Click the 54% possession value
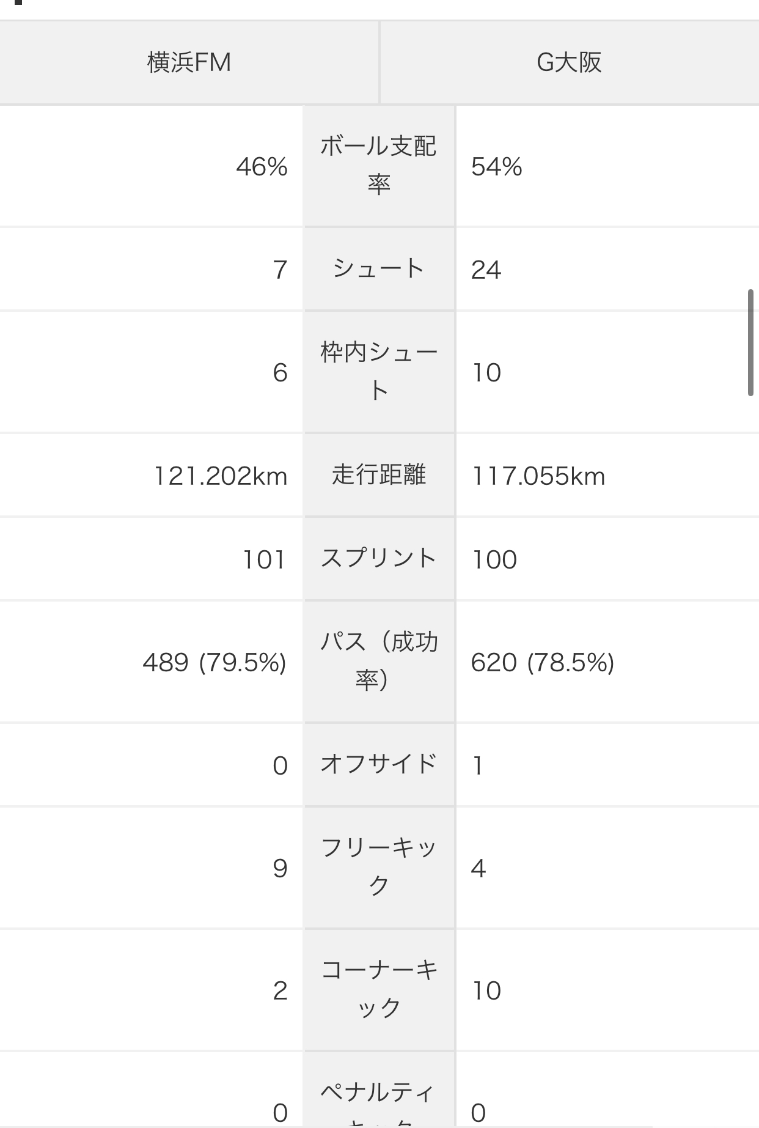The width and height of the screenshot is (759, 1128). 496,166
